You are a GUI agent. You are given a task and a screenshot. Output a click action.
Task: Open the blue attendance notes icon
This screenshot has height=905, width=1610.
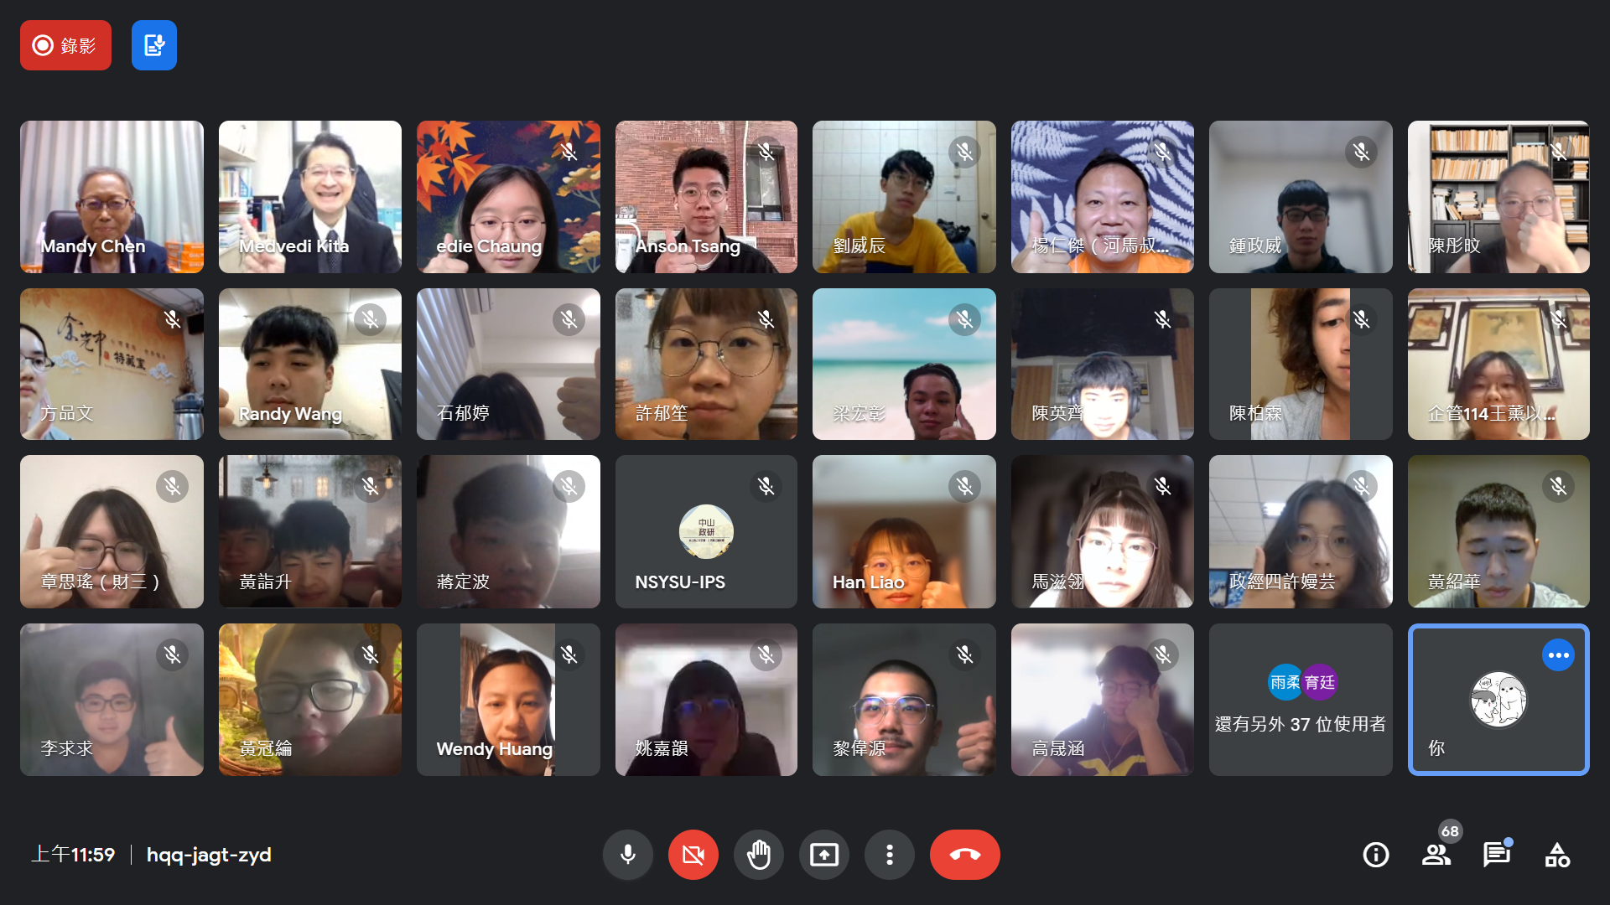(x=154, y=45)
